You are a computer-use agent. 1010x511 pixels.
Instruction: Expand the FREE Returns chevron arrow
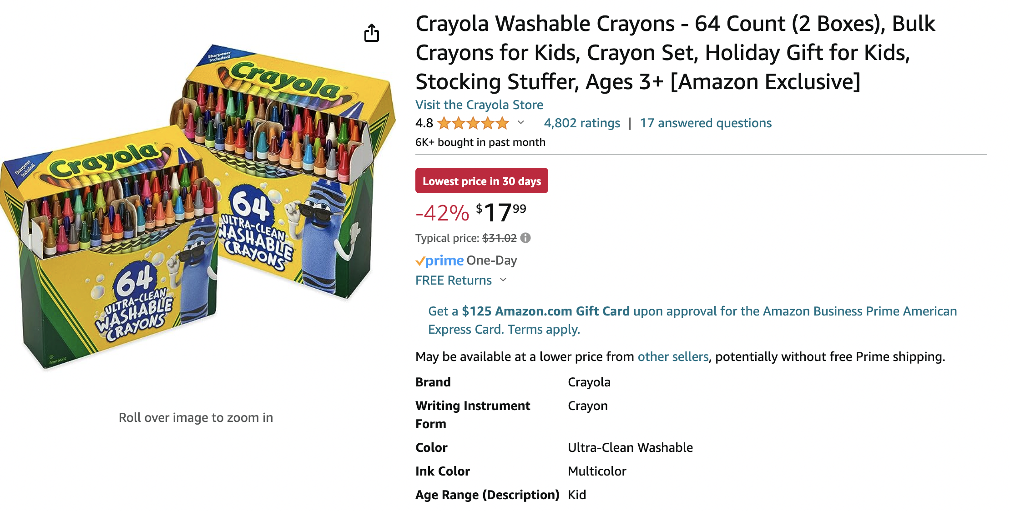click(503, 280)
